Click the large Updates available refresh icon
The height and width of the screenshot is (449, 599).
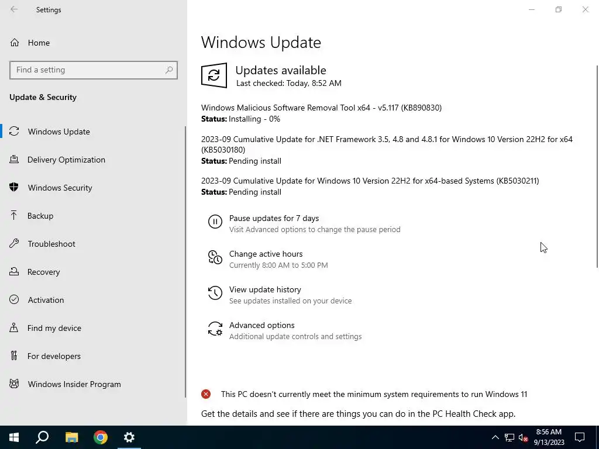(214, 75)
